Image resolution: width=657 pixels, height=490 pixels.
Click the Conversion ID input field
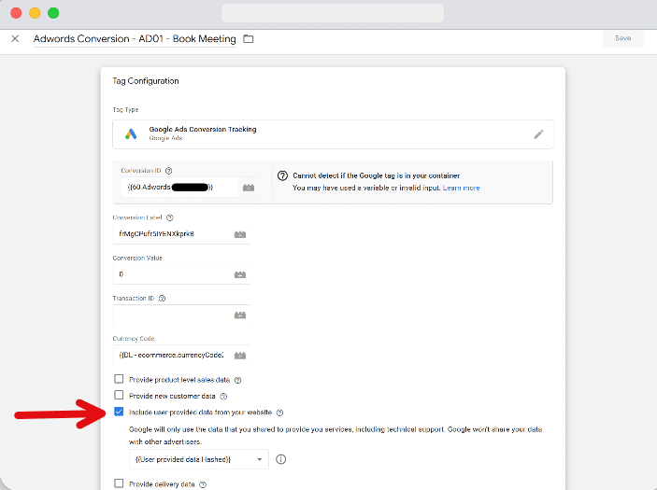pyautogui.click(x=179, y=187)
